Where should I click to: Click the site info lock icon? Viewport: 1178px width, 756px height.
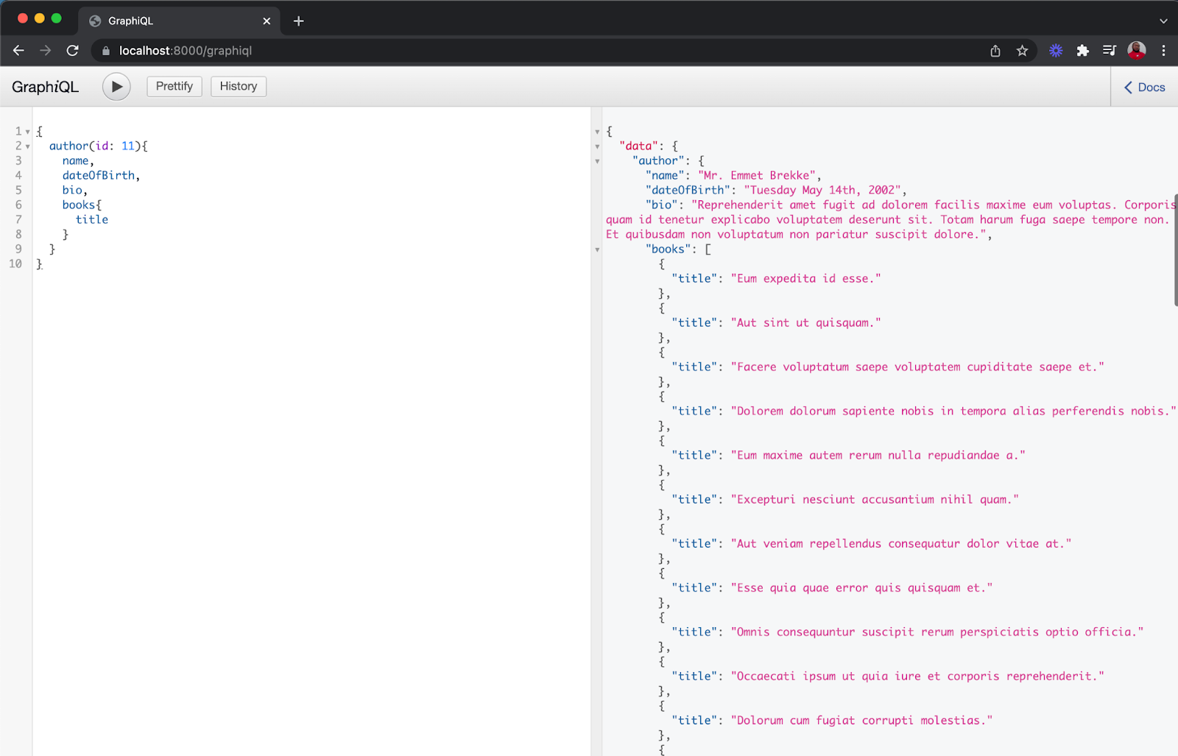point(106,51)
